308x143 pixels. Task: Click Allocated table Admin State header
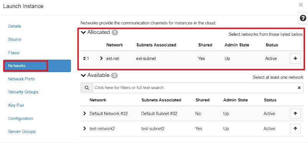coord(237,45)
